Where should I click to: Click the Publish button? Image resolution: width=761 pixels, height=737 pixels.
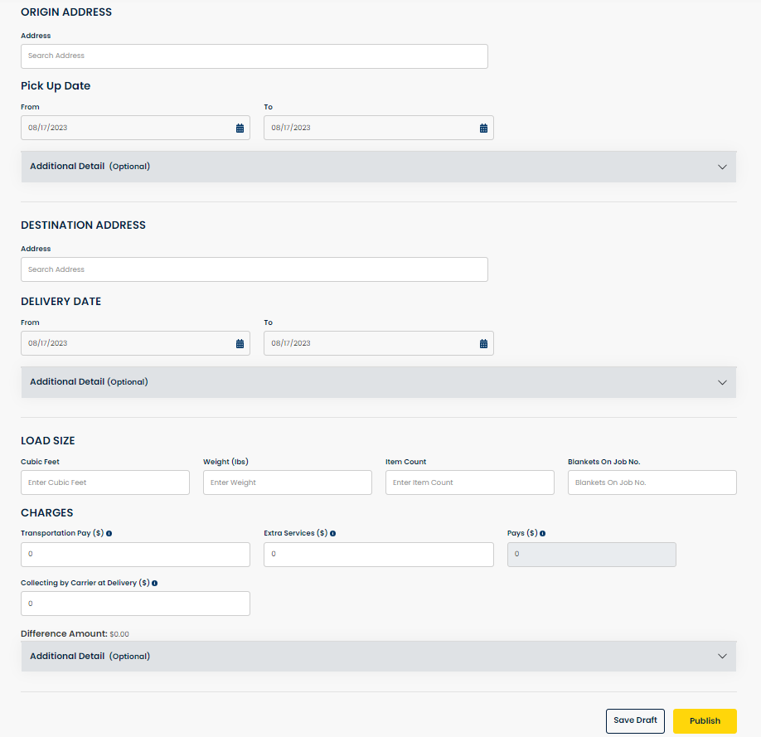pyautogui.click(x=705, y=720)
